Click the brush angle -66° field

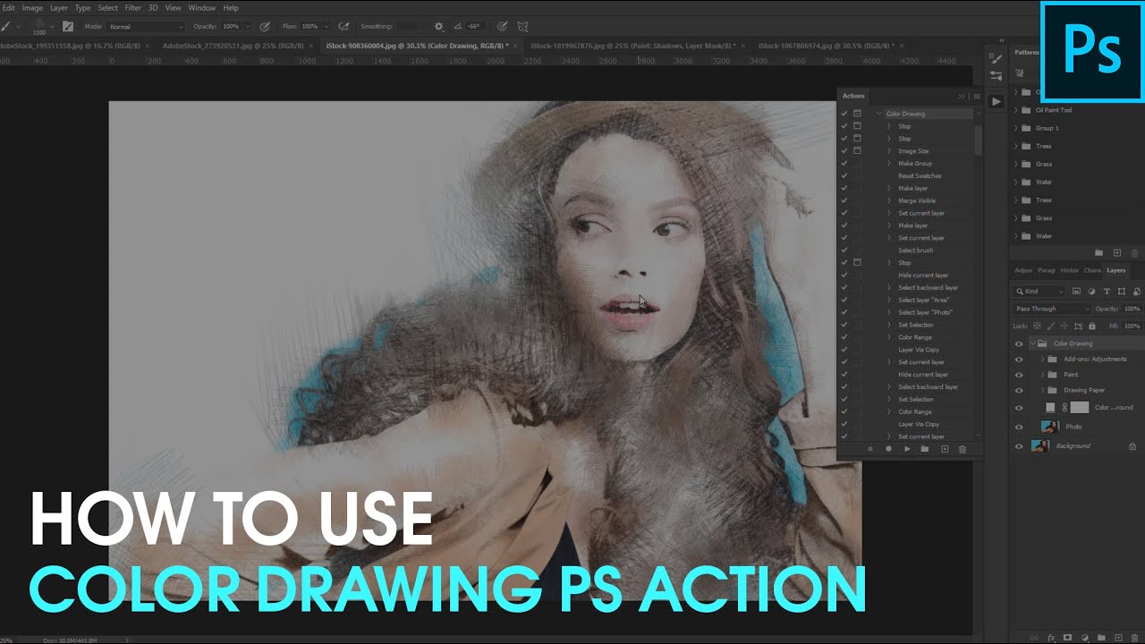coord(476,27)
